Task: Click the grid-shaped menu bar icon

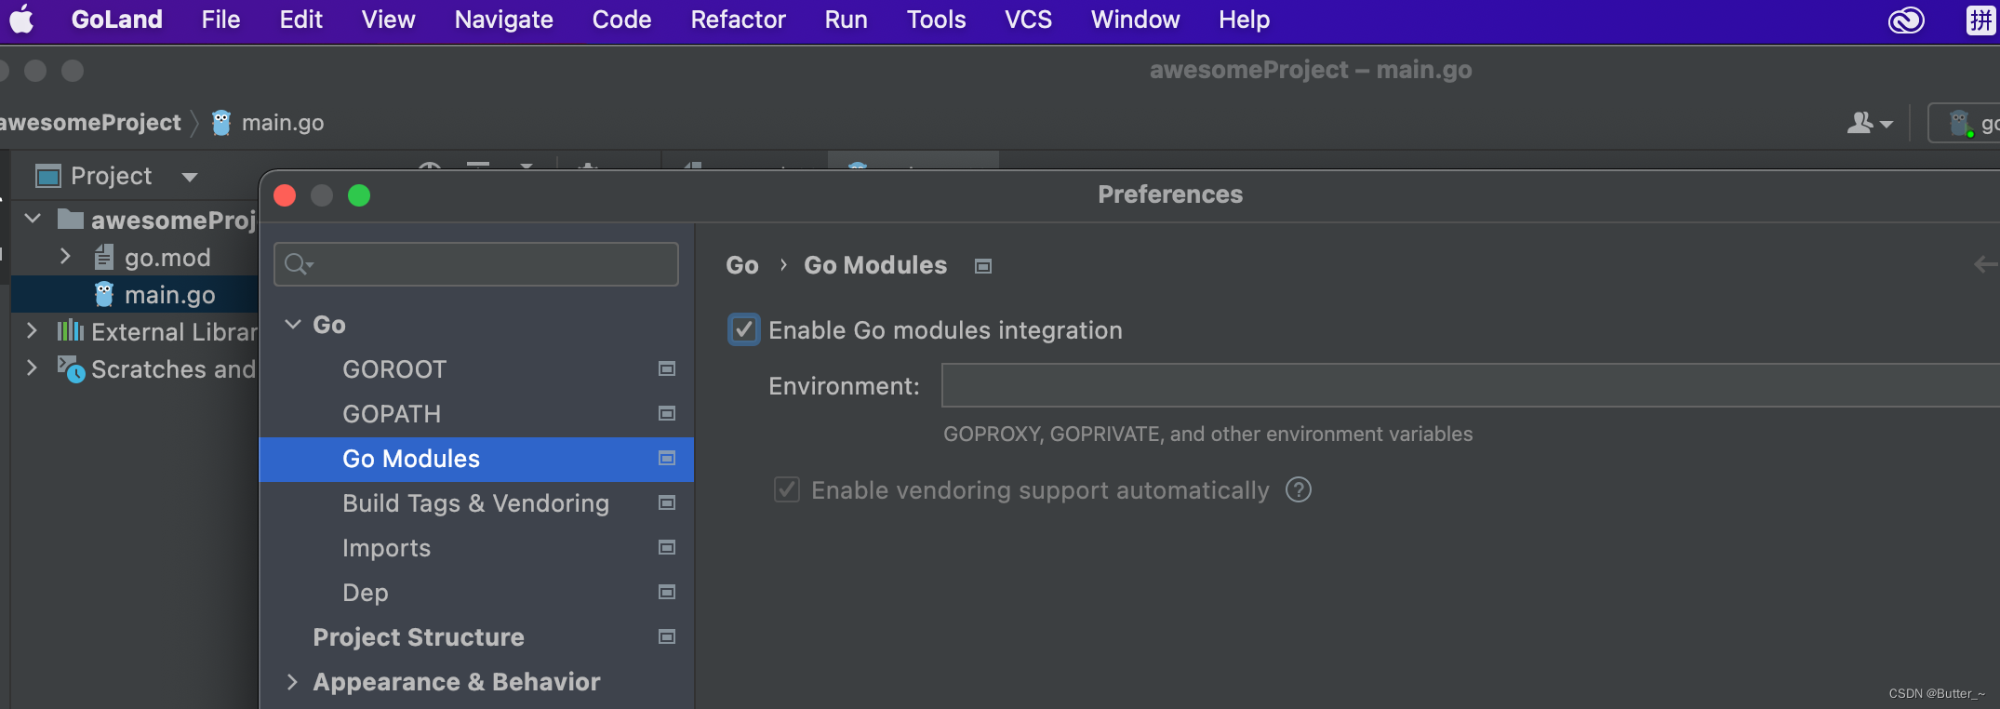Action: click(1980, 20)
